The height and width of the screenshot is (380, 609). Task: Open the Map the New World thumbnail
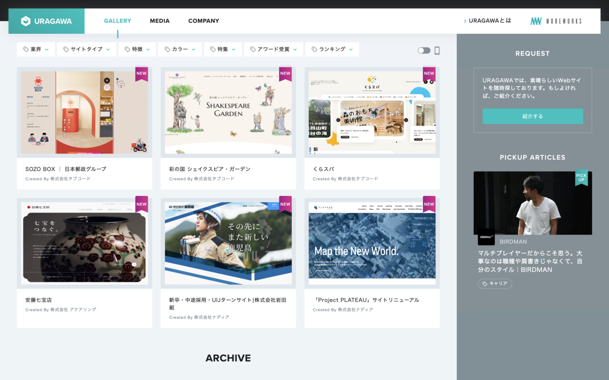[x=372, y=243]
